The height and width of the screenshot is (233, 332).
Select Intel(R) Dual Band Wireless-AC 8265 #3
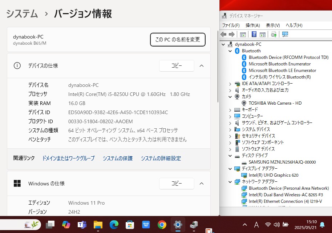point(286,195)
